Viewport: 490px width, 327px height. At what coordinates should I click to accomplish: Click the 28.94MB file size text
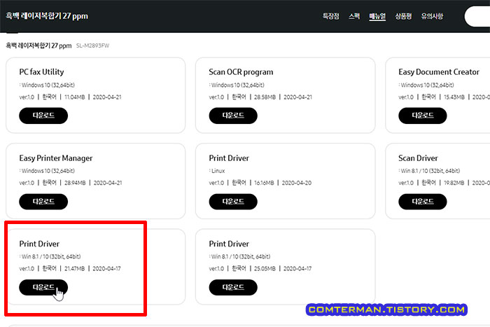coord(75,183)
